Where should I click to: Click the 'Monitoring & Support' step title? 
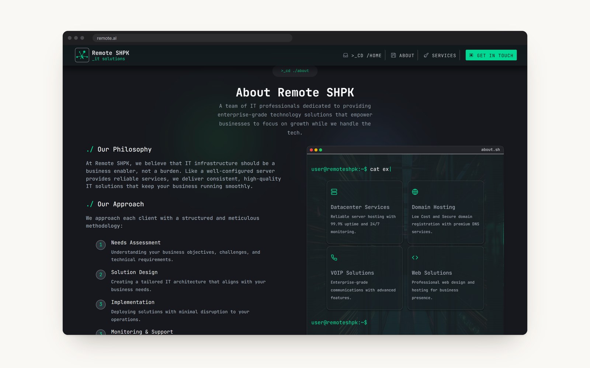142,332
